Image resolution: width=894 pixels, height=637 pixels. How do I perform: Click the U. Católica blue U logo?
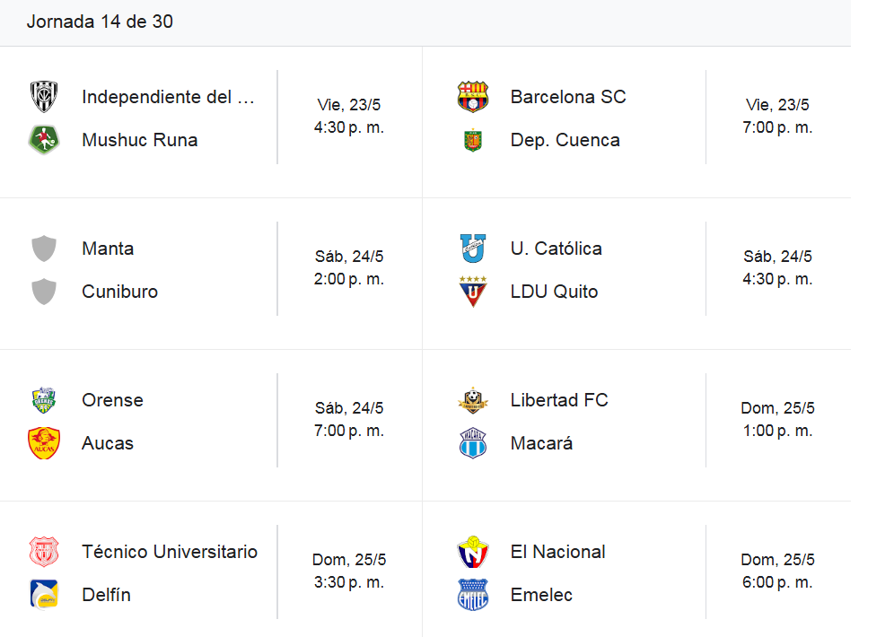click(473, 248)
